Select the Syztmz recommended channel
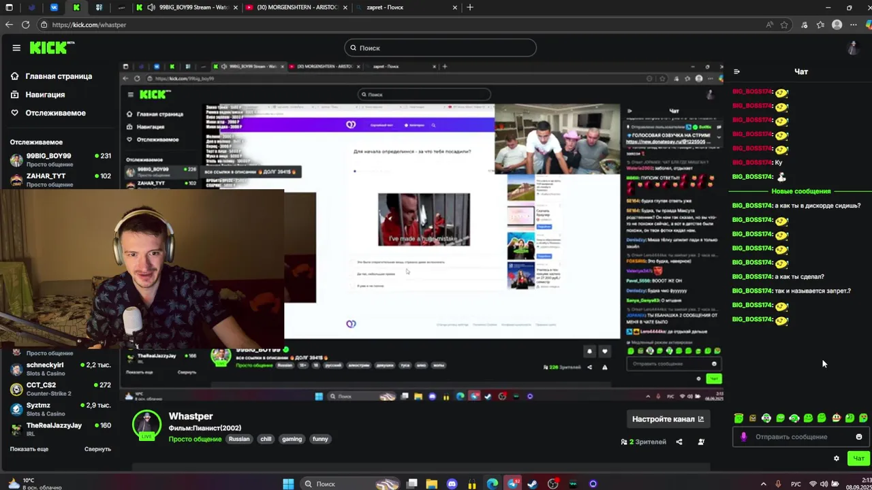Image resolution: width=872 pixels, height=490 pixels. [x=60, y=409]
